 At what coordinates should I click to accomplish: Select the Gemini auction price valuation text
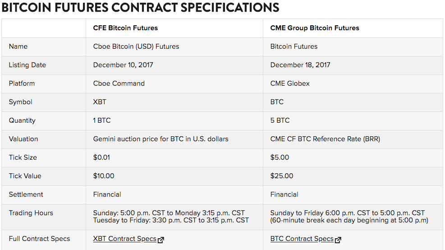tap(161, 139)
